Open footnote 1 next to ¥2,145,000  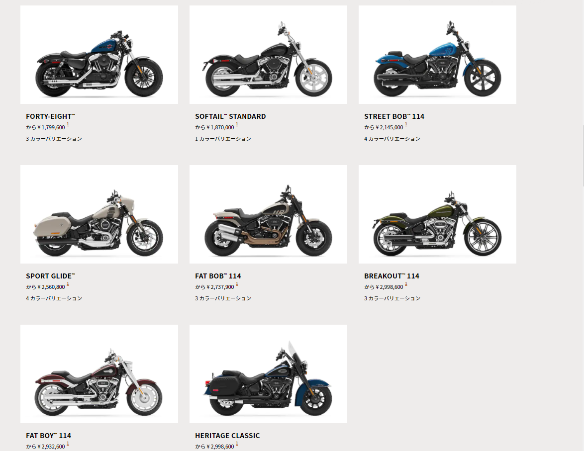point(406,125)
